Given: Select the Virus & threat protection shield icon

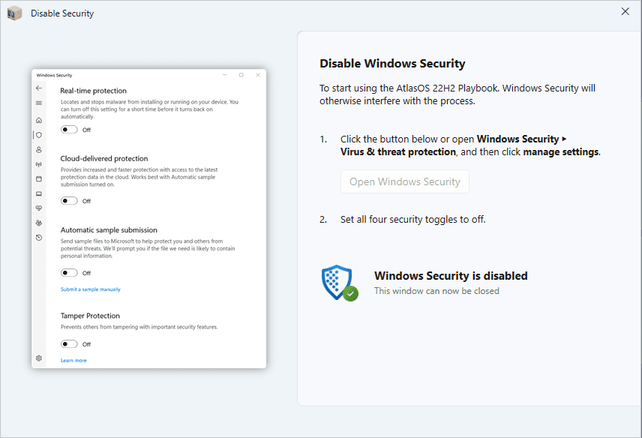Looking at the screenshot, I should [x=39, y=135].
